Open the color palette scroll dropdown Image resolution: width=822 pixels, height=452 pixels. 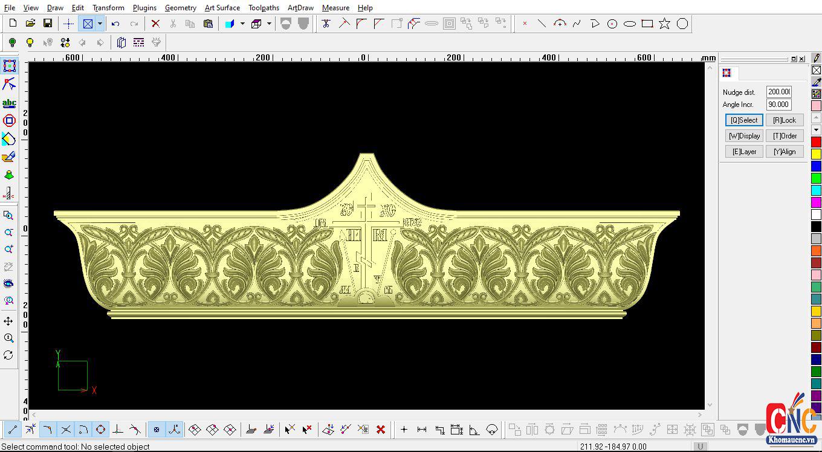[x=817, y=129]
